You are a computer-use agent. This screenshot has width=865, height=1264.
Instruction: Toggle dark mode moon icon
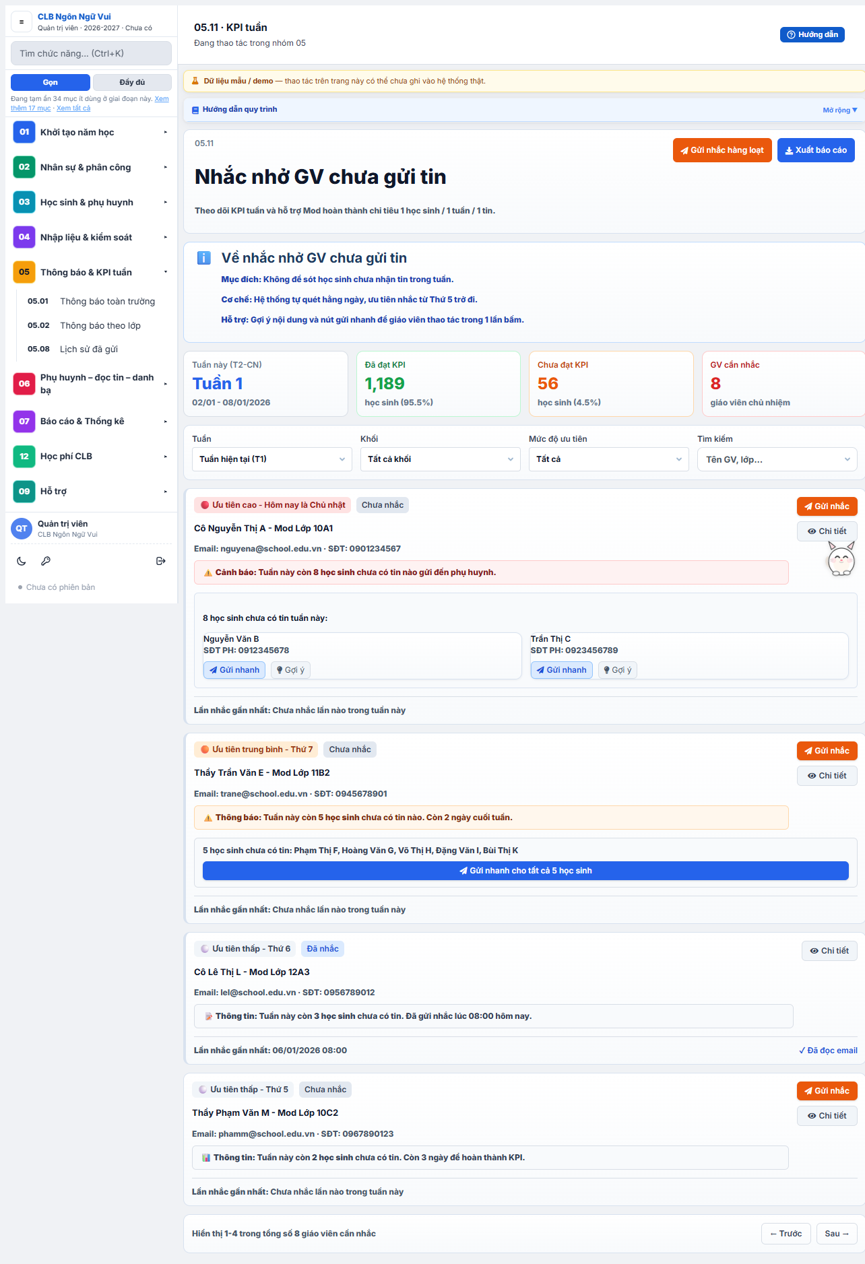pos(22,561)
